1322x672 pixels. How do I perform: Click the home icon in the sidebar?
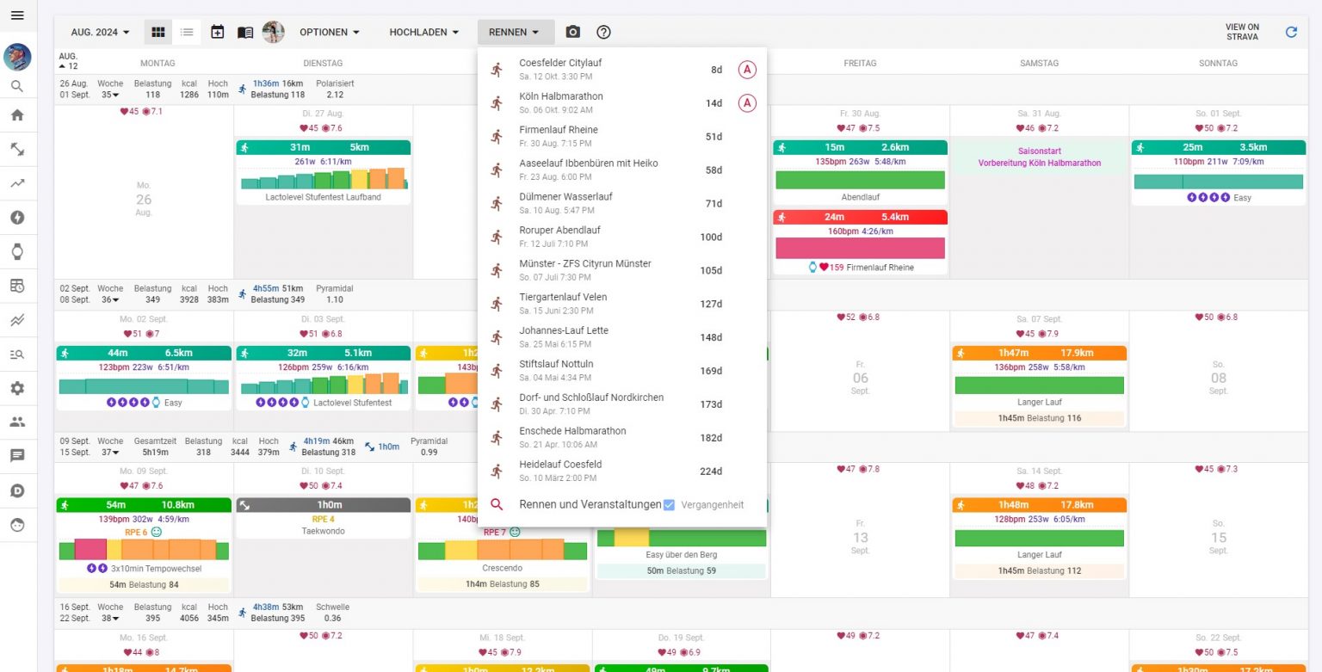click(x=18, y=114)
